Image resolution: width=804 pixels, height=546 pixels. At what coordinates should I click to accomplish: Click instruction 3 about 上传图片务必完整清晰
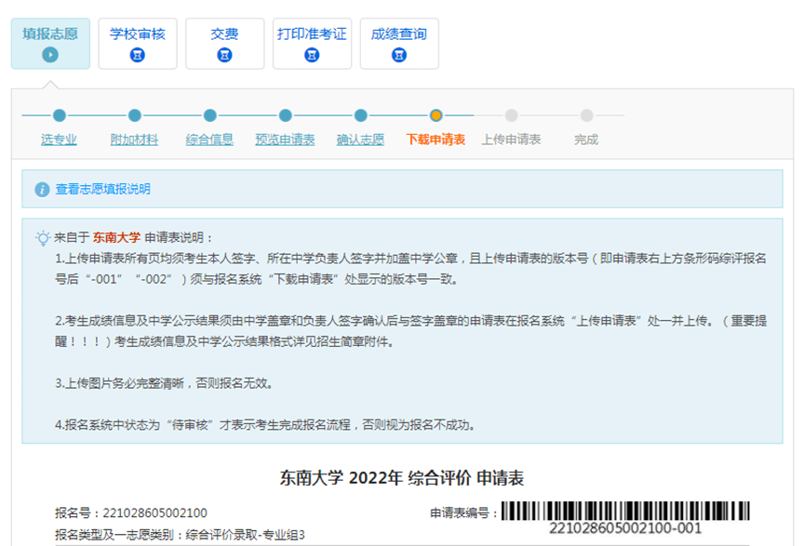[x=164, y=383]
